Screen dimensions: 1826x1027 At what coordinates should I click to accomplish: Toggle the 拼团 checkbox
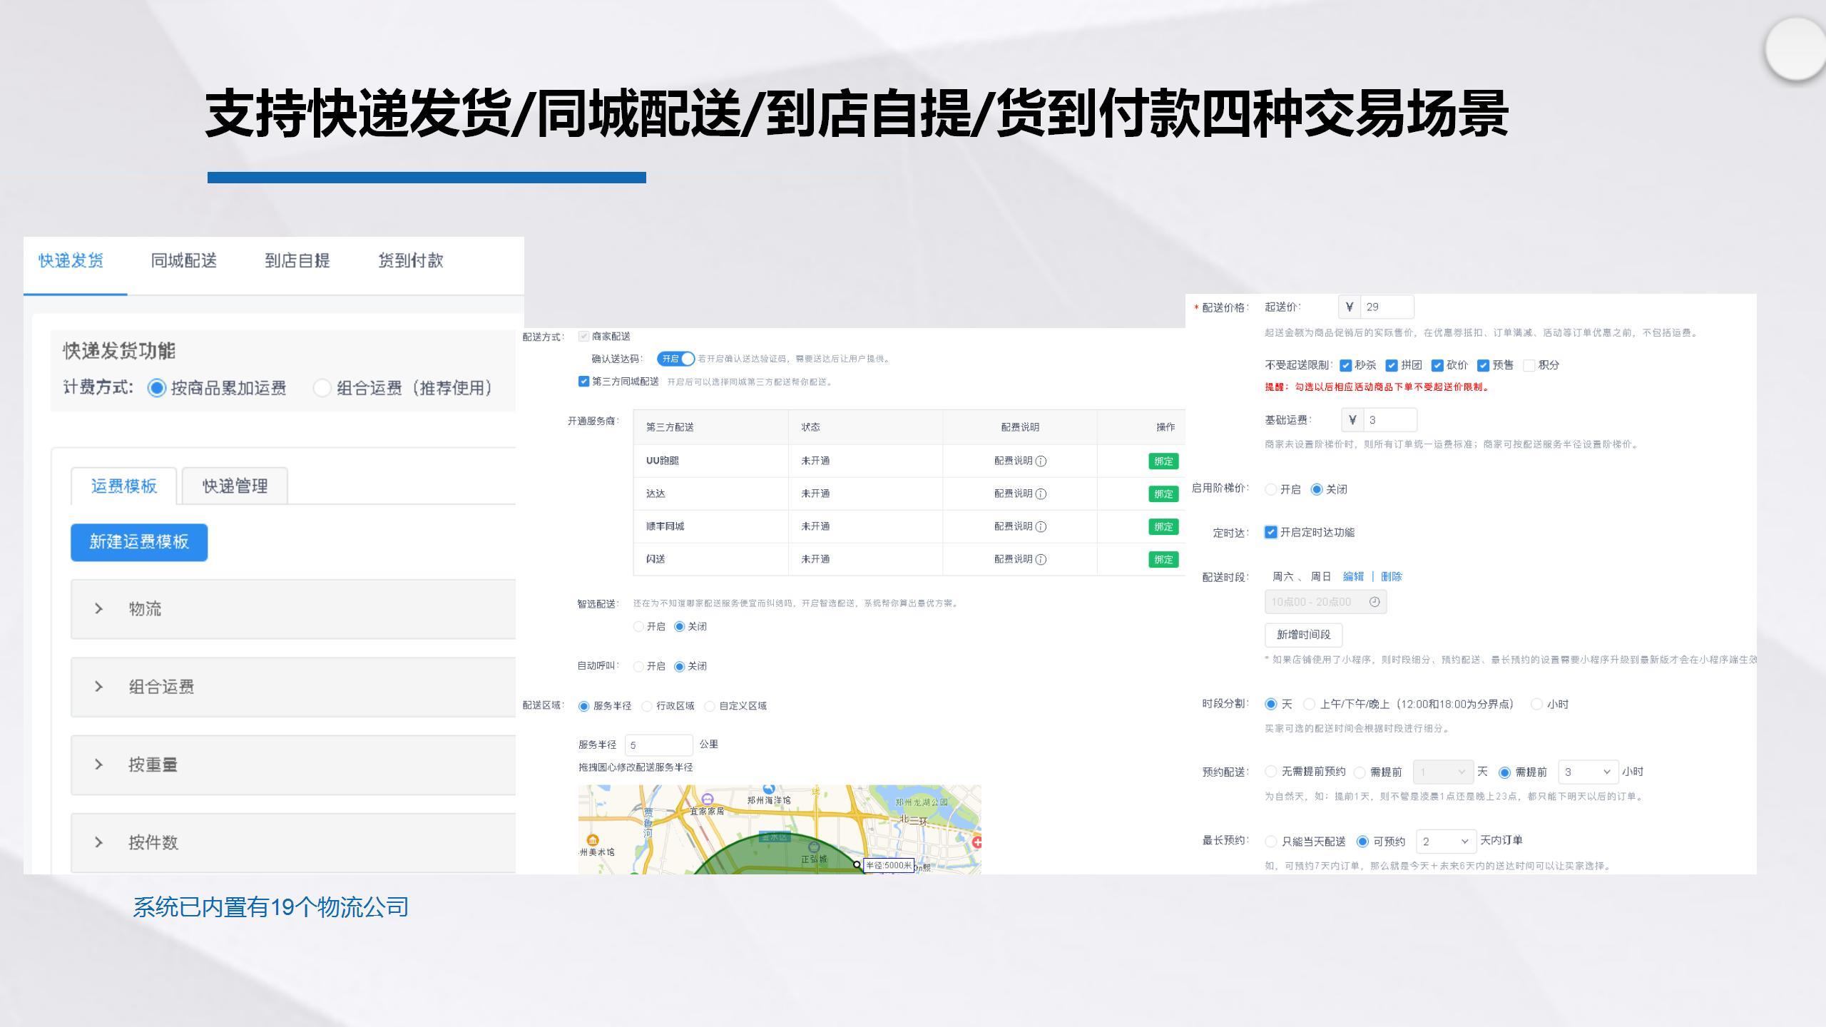click(x=1392, y=366)
